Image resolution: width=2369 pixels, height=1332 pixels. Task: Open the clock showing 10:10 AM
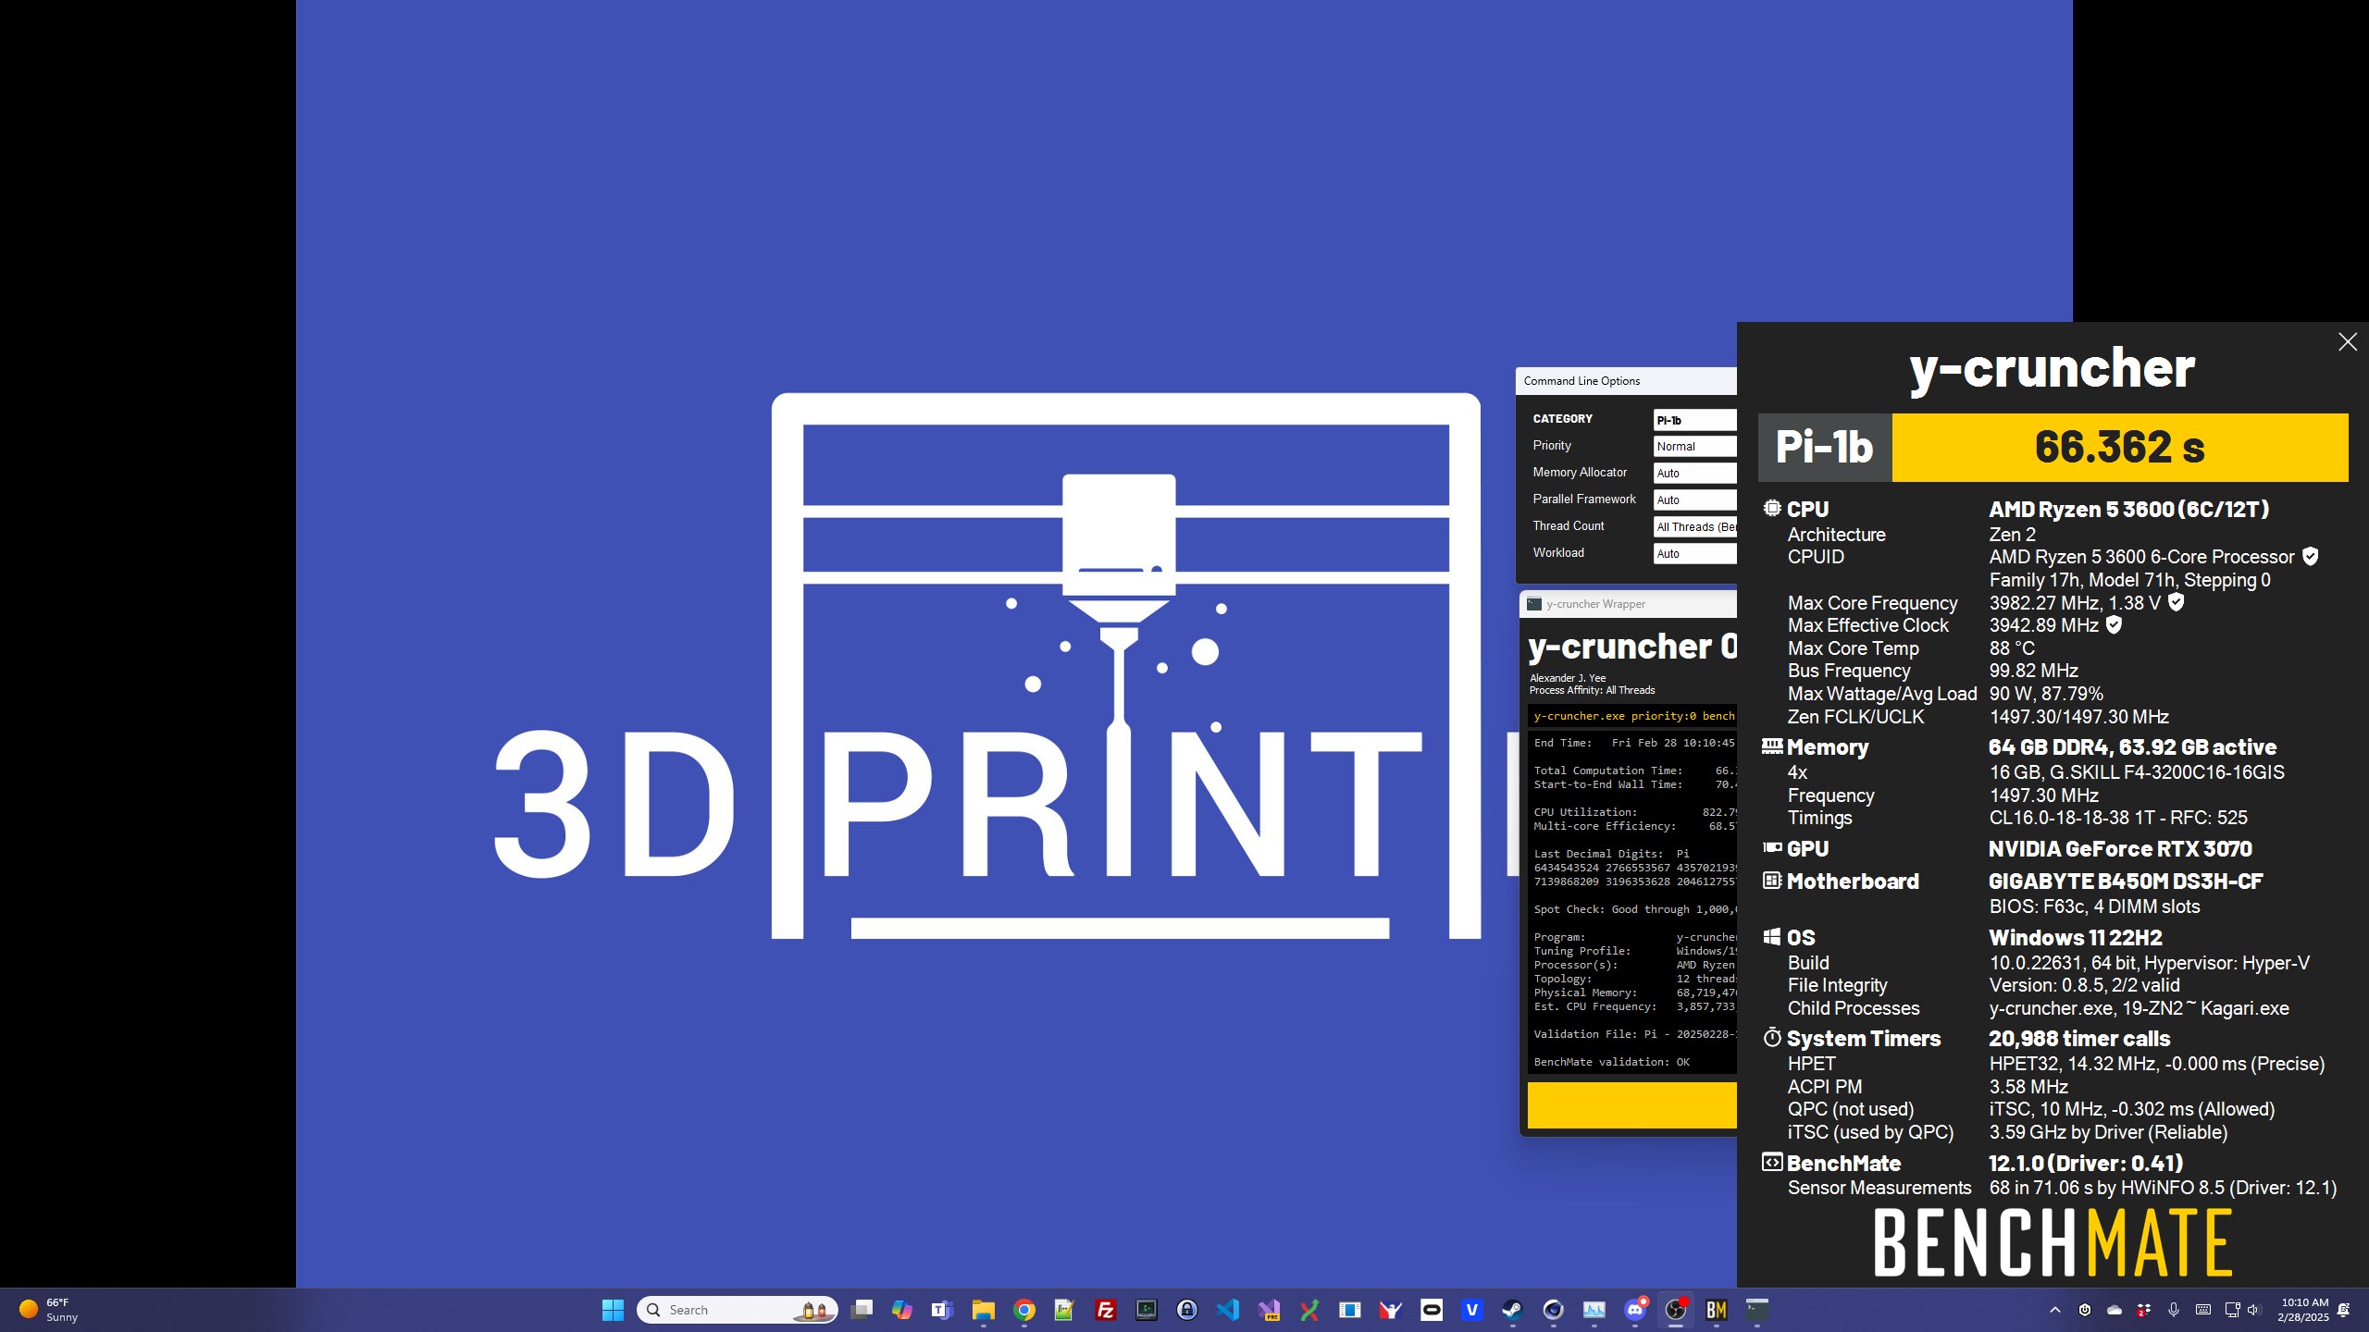(2303, 1310)
